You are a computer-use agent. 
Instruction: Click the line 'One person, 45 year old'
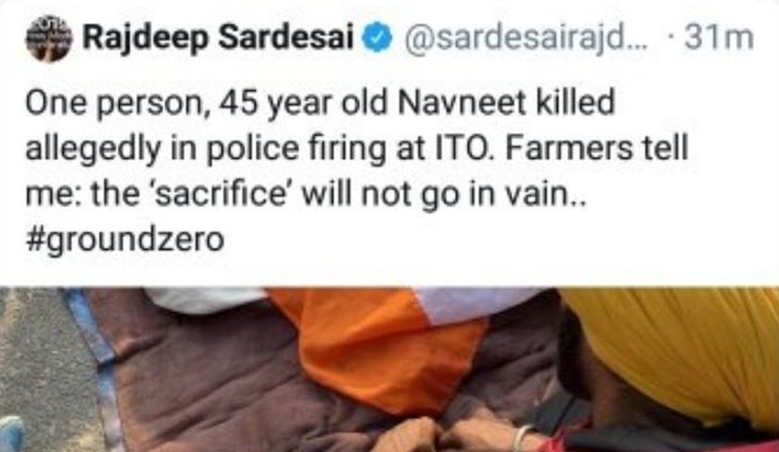[206, 103]
